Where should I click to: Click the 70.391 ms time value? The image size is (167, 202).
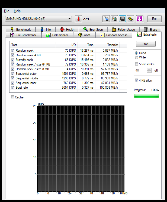point(87,69)
